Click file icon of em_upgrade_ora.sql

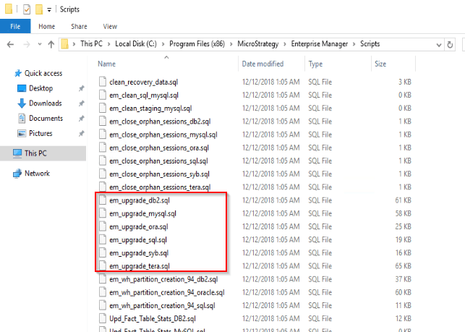(x=103, y=226)
